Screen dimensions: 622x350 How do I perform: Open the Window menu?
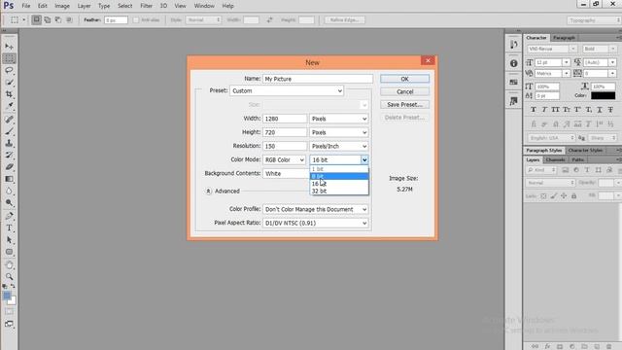(x=204, y=6)
